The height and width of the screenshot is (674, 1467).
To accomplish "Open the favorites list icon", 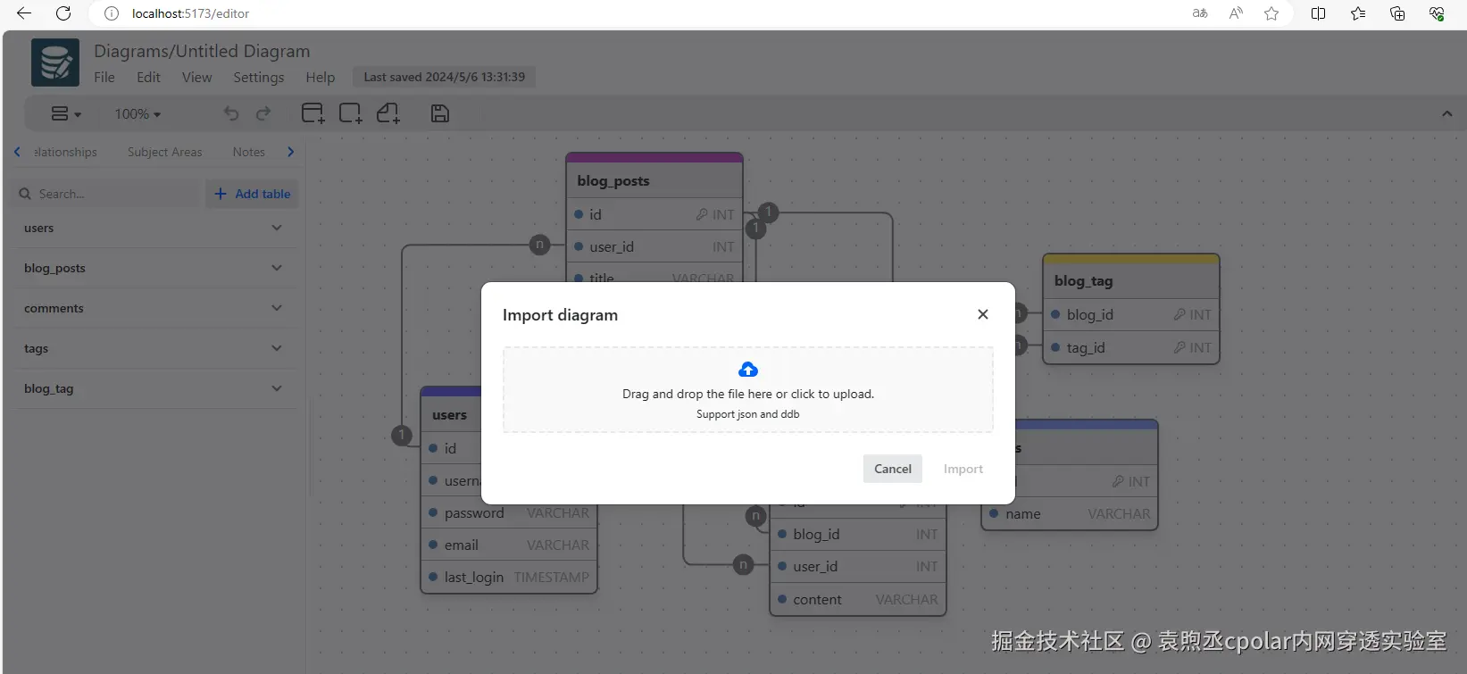I will click(1358, 13).
